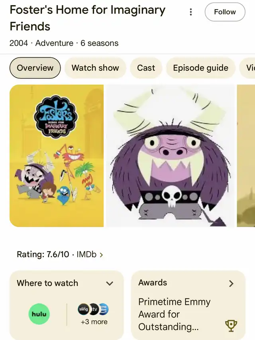Open the yellow Foster's poster image
The height and width of the screenshot is (340, 255).
click(x=57, y=156)
